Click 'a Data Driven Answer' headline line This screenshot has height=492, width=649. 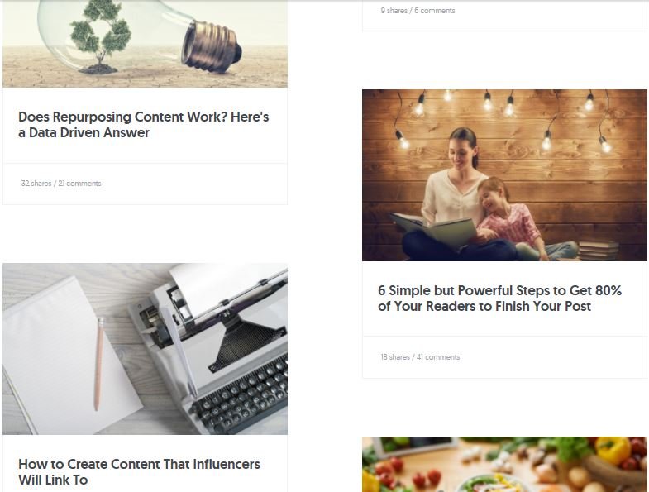84,132
